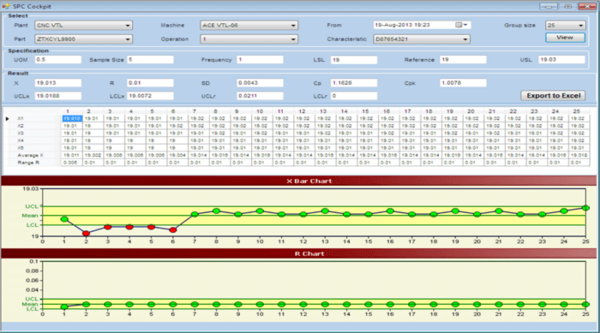This screenshot has height=333, width=600.
Task: Open the Part dropdown showing ZTXCYL9900
Action: click(83, 39)
